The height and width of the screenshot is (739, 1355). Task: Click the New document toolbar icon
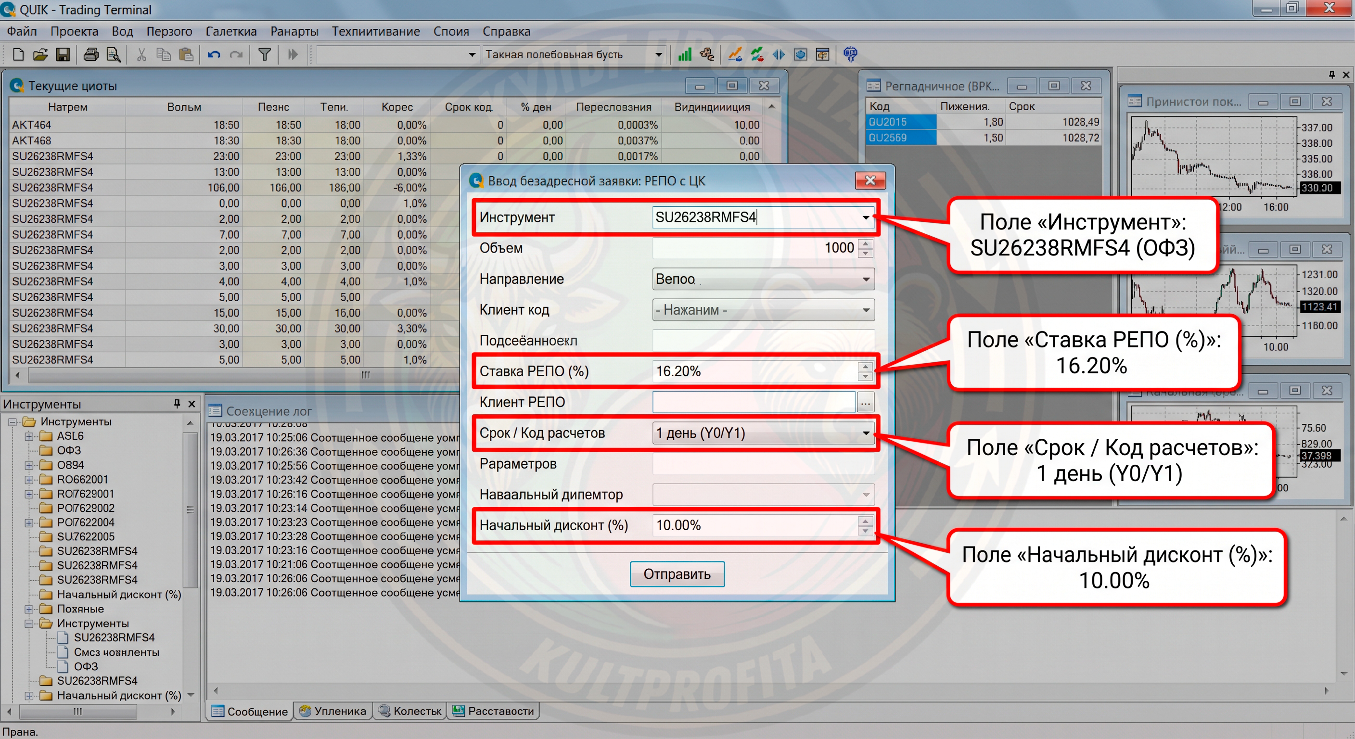(x=18, y=54)
